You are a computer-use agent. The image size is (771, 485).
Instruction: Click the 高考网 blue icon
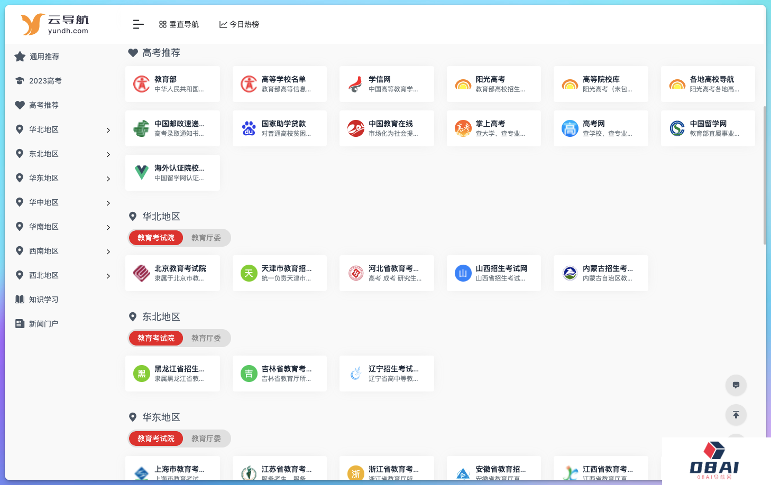click(570, 128)
